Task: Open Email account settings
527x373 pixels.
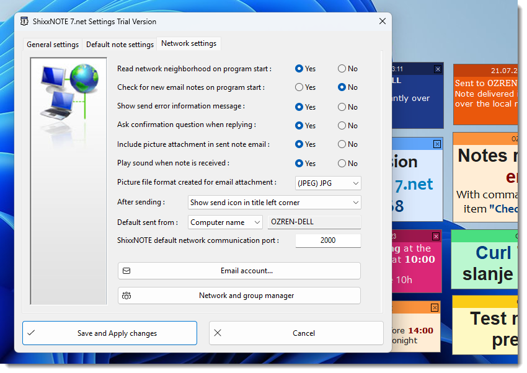Action: pos(239,271)
